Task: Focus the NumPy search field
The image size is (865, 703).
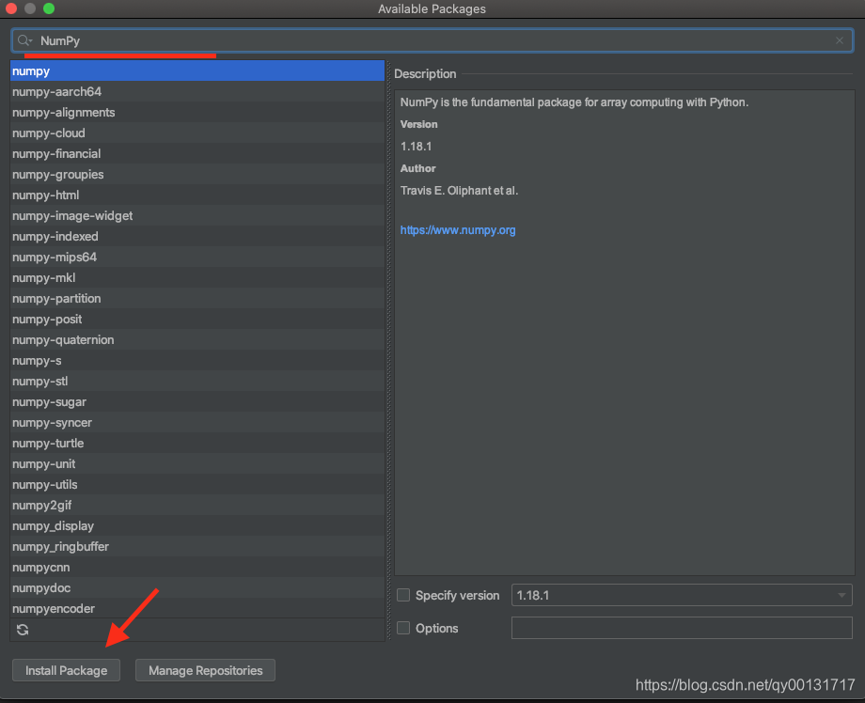Action: coord(432,40)
